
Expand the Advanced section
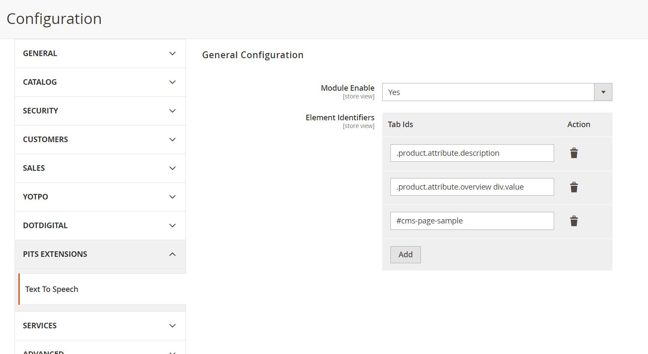(x=100, y=350)
